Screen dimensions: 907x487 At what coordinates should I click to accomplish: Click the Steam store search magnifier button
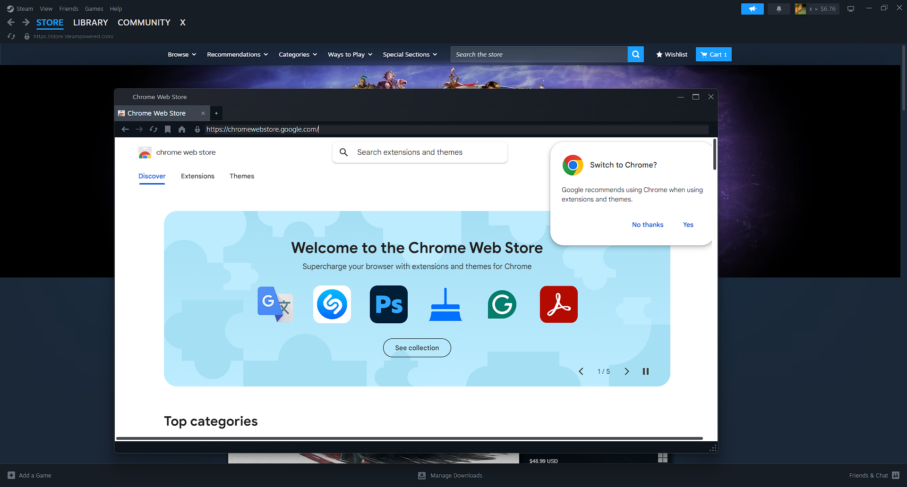point(636,54)
